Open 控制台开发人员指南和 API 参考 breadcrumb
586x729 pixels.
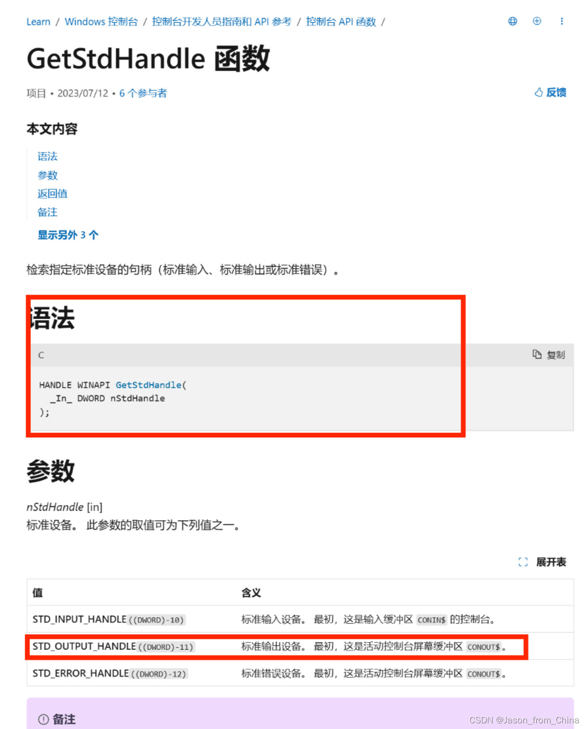222,22
